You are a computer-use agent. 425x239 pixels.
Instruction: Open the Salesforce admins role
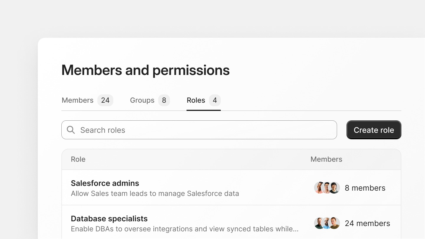[x=105, y=183]
